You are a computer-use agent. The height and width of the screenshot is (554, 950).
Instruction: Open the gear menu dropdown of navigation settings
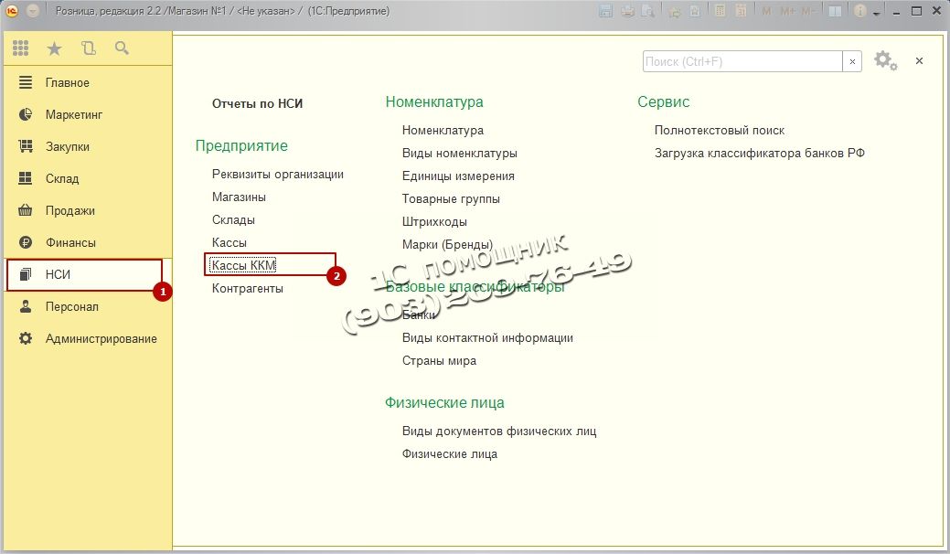(x=895, y=67)
